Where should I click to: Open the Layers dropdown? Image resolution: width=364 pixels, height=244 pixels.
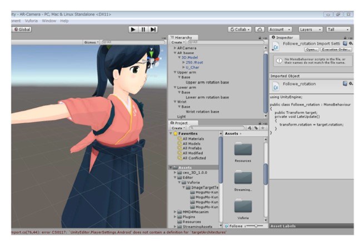pos(311,29)
